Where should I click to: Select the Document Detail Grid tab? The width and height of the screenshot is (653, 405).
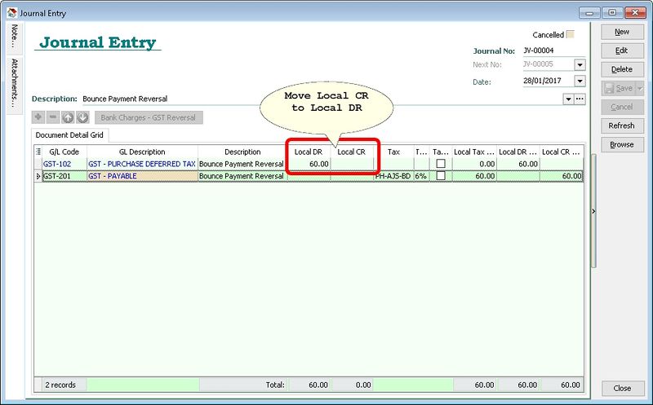(x=69, y=134)
